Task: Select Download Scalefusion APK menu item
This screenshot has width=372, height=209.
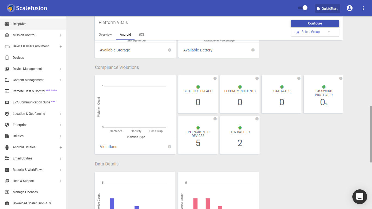Action: 33,203
